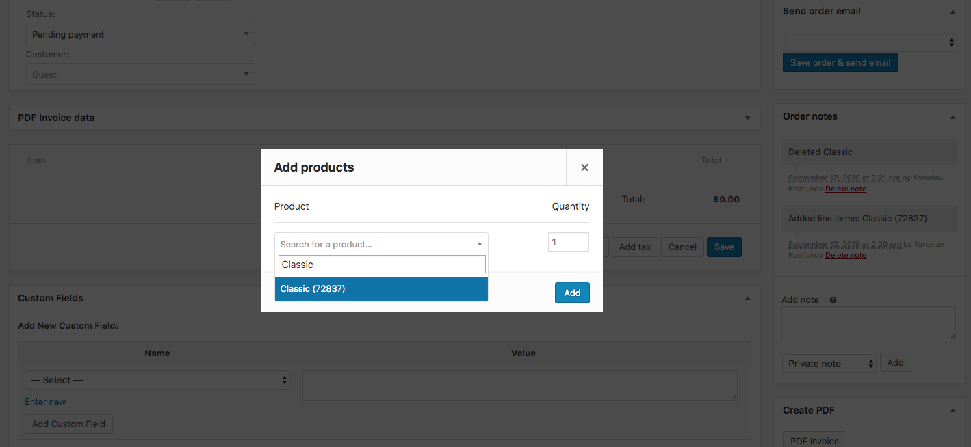Close the Add products dialog
Screen dimensions: 971x447
[x=584, y=167]
